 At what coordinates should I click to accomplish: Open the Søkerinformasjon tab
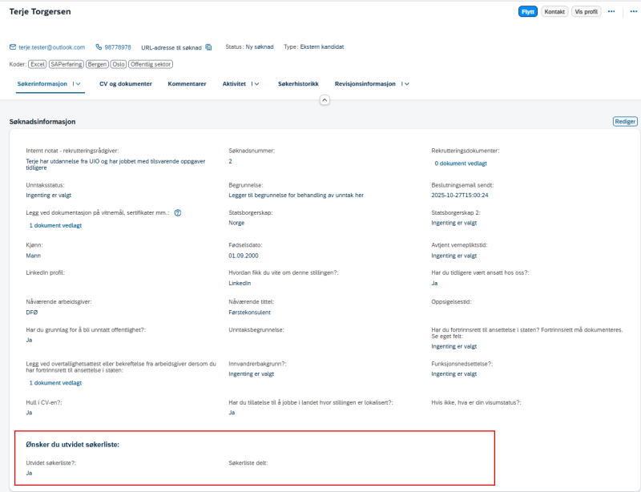[42, 84]
